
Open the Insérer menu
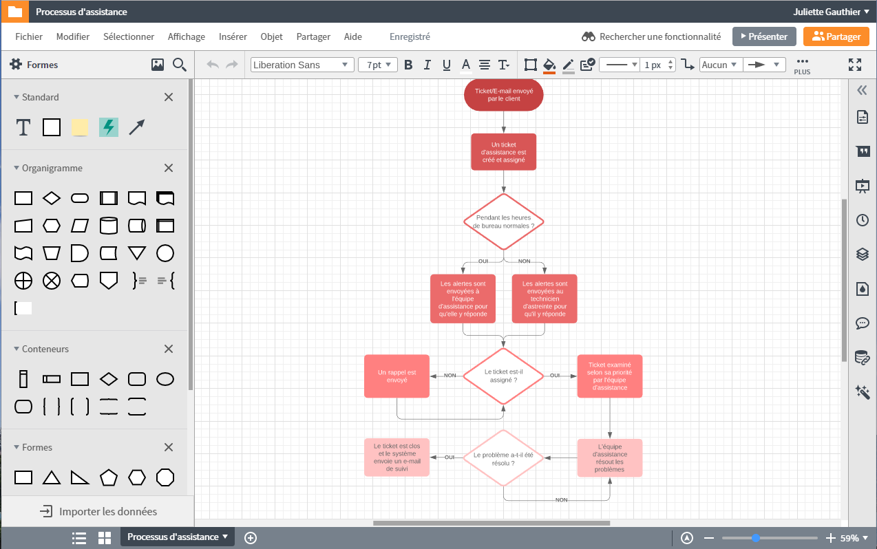point(234,36)
